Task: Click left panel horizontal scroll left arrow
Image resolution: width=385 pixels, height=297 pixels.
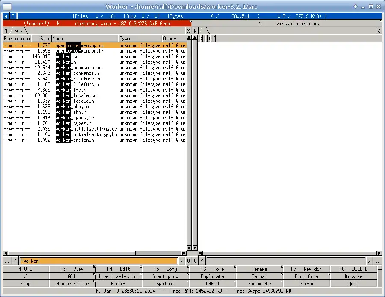Action: (6, 253)
